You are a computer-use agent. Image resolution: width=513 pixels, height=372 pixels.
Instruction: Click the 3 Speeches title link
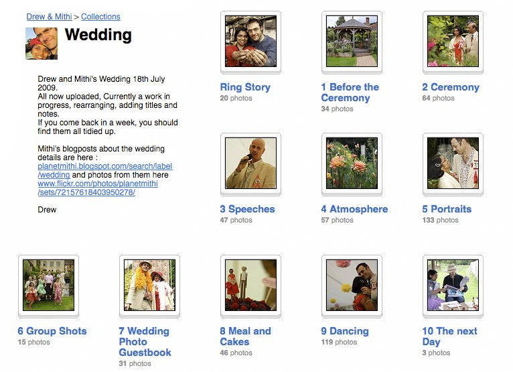pos(247,209)
